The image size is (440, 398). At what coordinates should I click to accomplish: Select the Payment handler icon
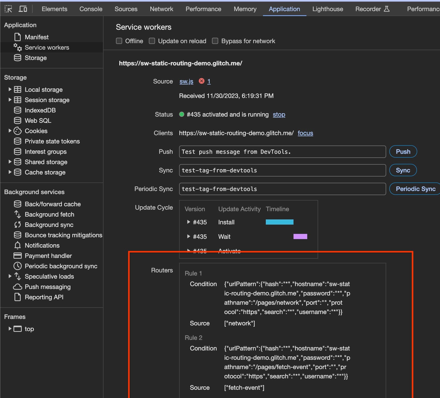[x=17, y=256]
